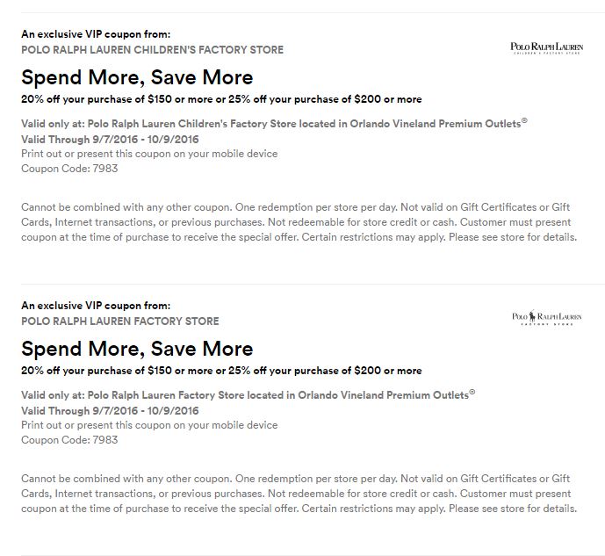Click the Polo Ralph Lauren Factory Store pony logo
Screen dimensions: 605x556
pyautogui.click(x=545, y=318)
